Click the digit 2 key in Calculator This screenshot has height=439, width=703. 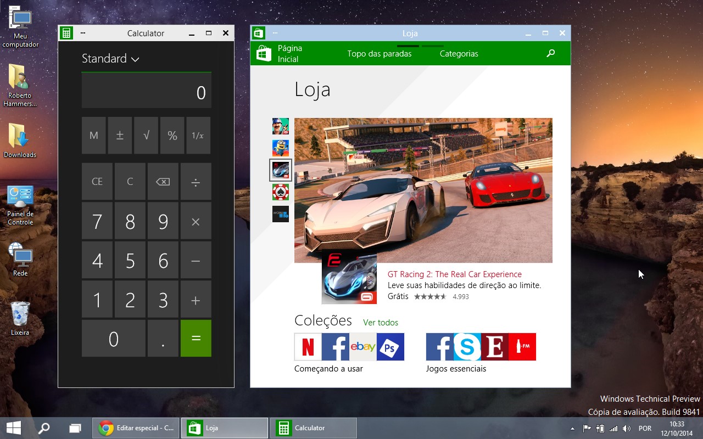(x=130, y=300)
